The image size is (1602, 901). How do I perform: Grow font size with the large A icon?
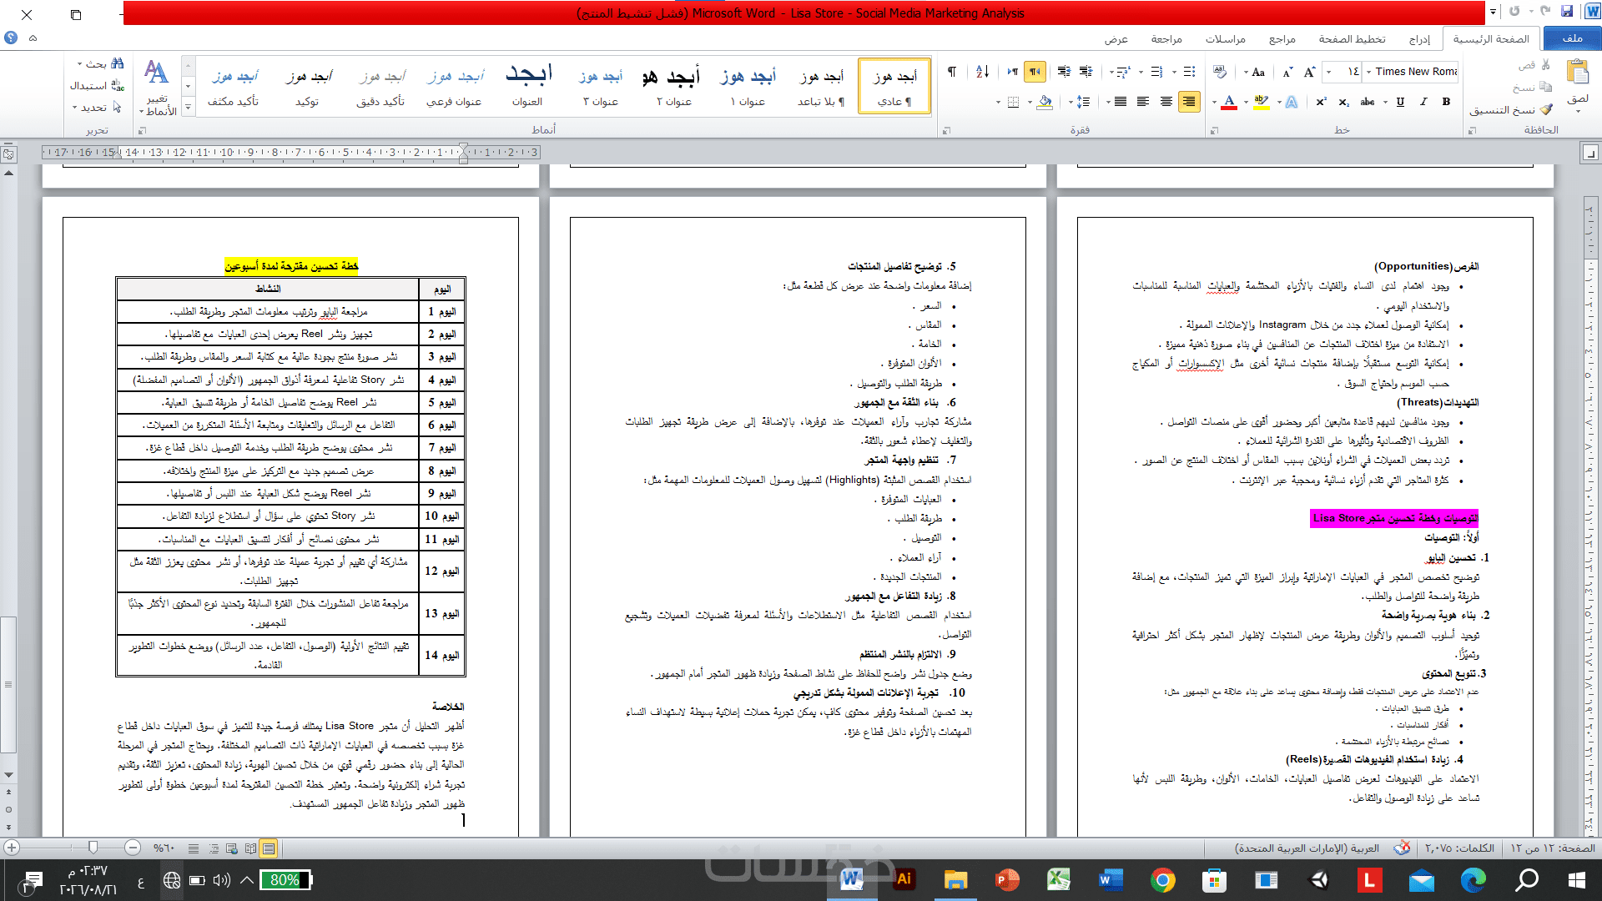coord(1309,72)
